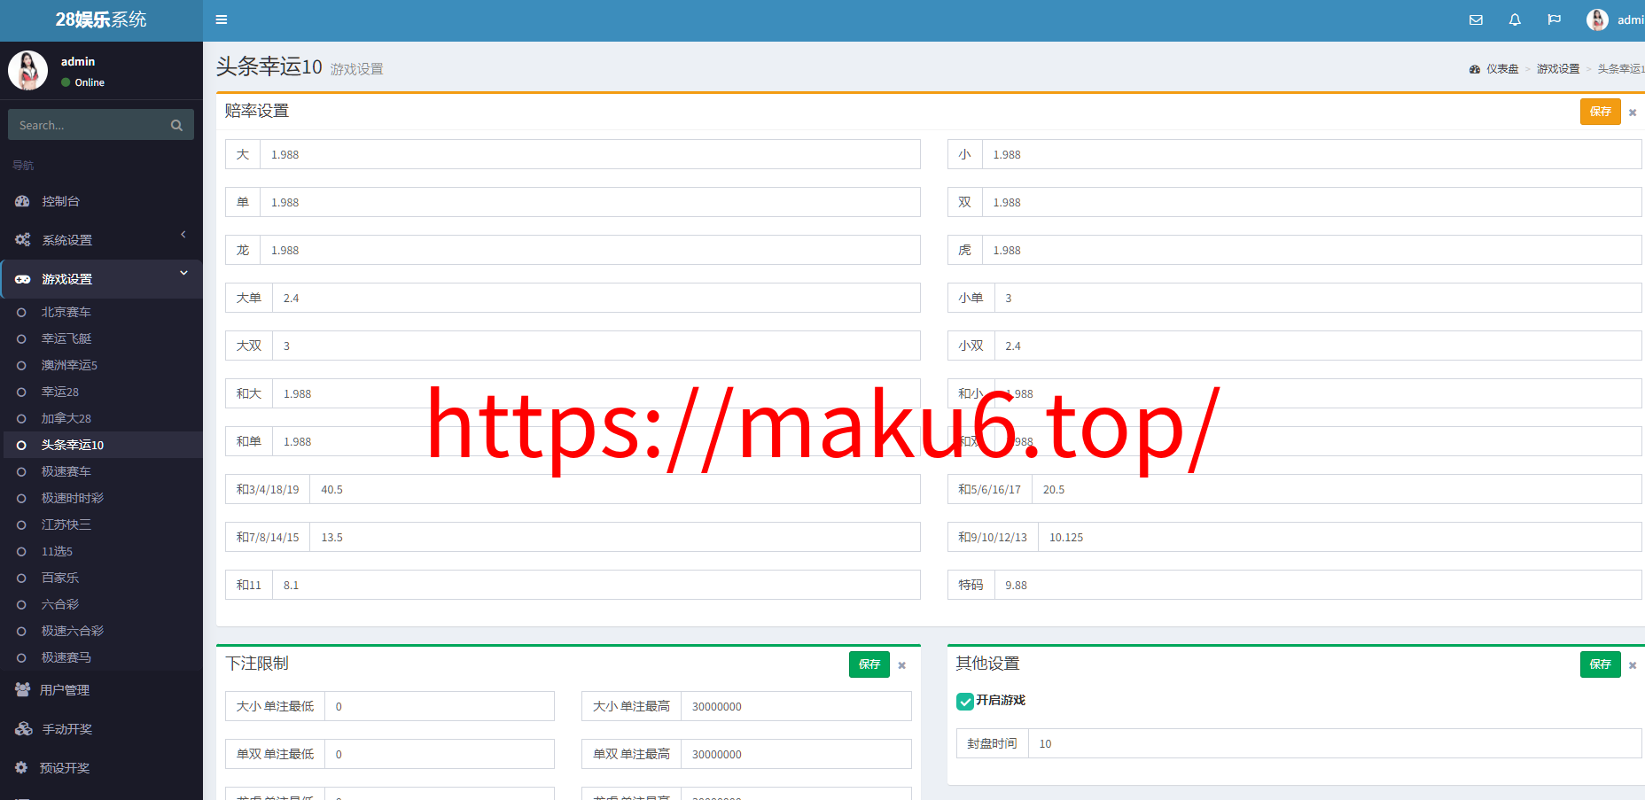Edit the 和7/8/14/15 odds field
This screenshot has width=1645, height=800.
[x=615, y=537]
